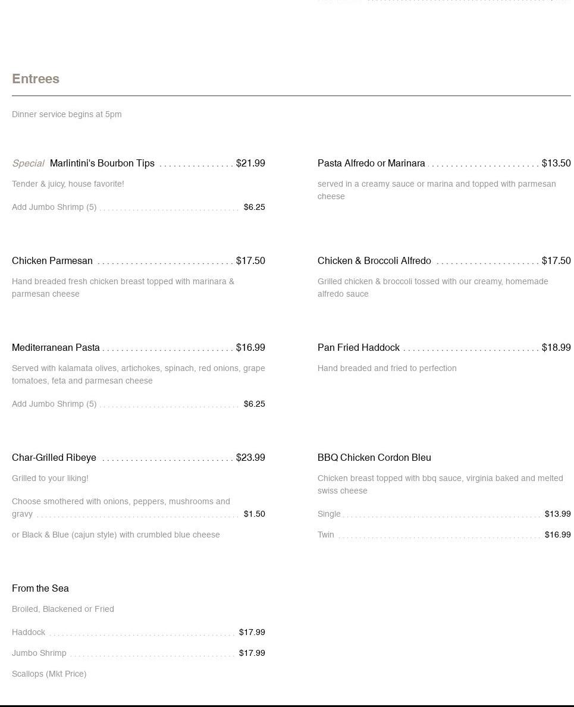
Task: Click the Char-Grilled Ribeye title
Action: pyautogui.click(x=54, y=458)
